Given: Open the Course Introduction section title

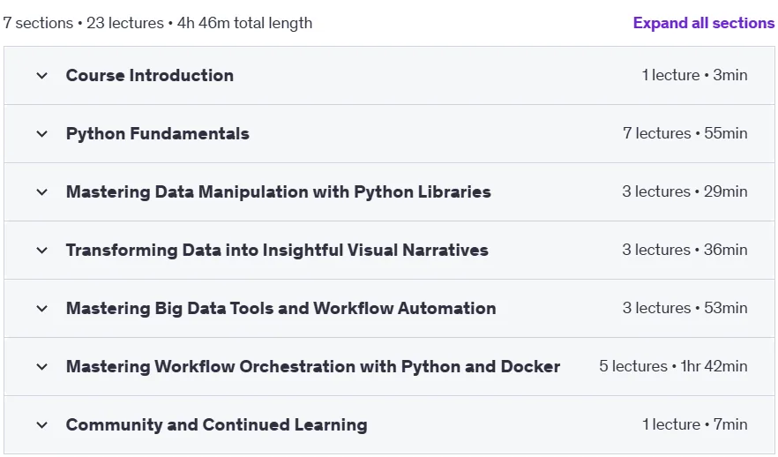Looking at the screenshot, I should pos(150,75).
